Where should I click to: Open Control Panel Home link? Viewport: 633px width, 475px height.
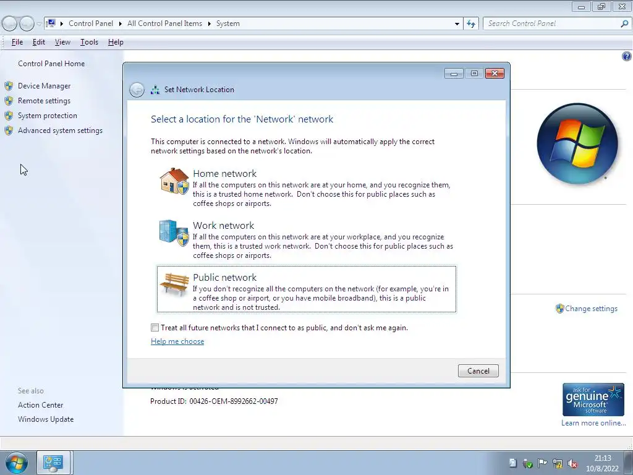coord(51,64)
